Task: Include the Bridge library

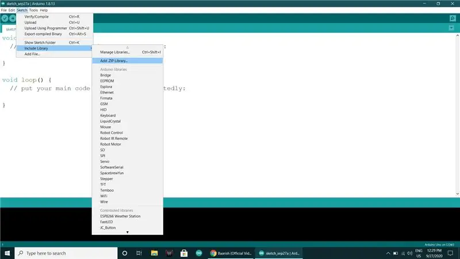Action: pos(127,75)
